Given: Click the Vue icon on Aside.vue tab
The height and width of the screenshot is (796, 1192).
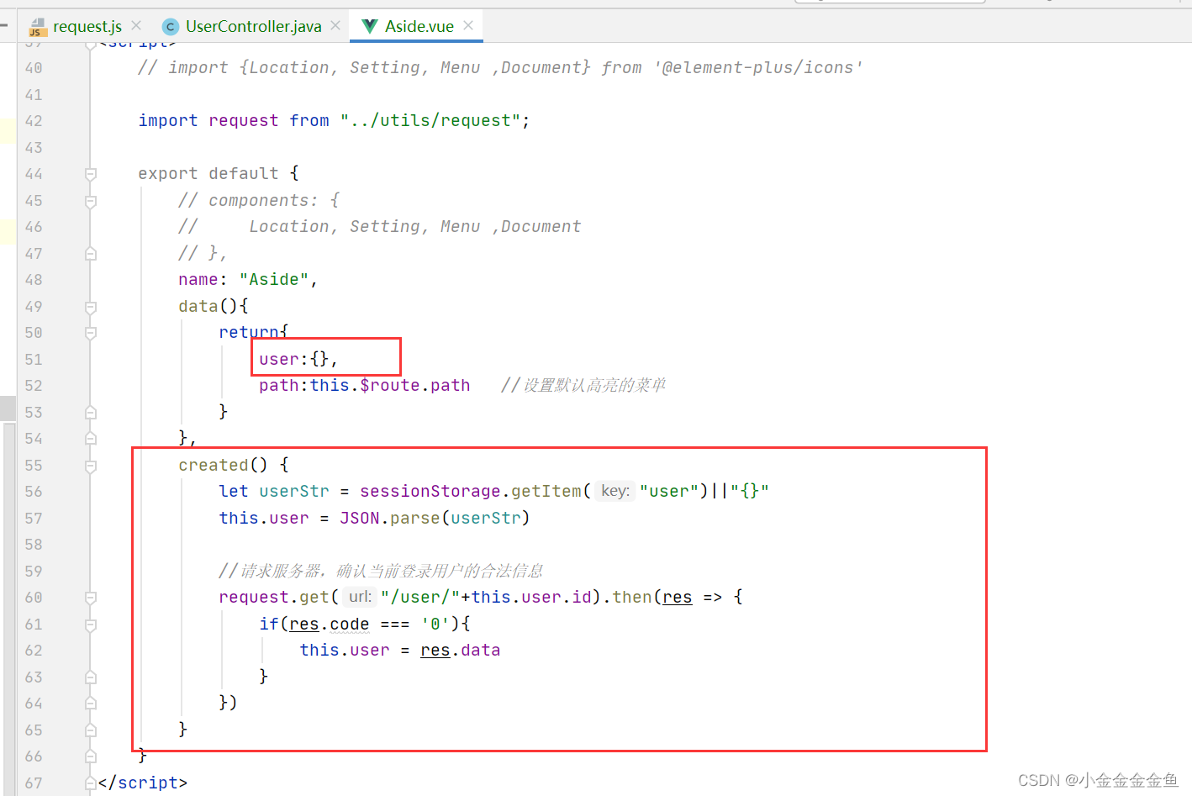Looking at the screenshot, I should 369,27.
